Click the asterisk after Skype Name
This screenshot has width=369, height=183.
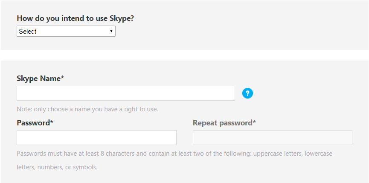[x=62, y=78]
